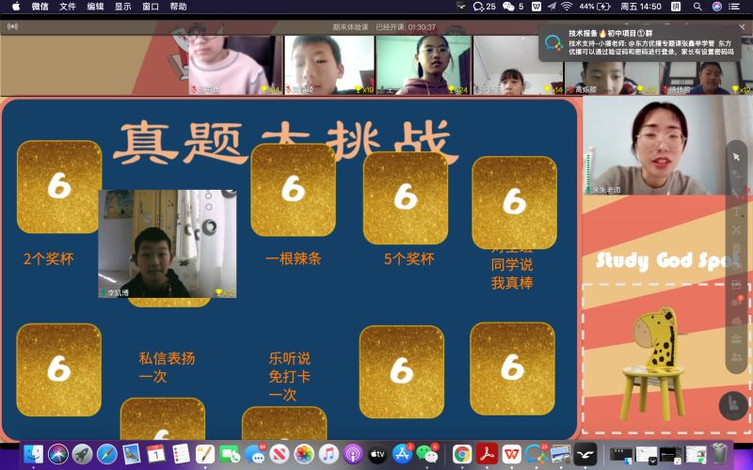Image resolution: width=753 pixels, height=470 pixels.
Task: Click the 44% battery indicator
Action: point(595,7)
